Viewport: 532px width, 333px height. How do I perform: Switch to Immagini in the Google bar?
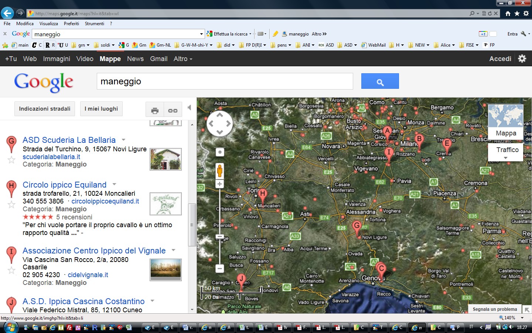[x=57, y=59]
